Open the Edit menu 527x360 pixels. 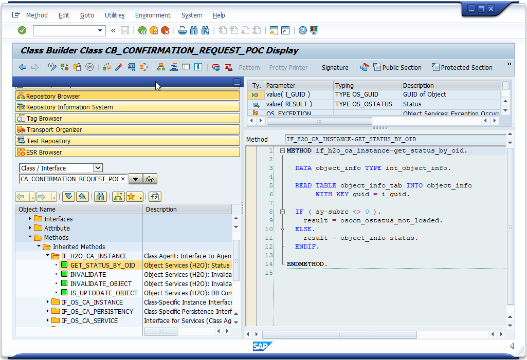point(64,15)
